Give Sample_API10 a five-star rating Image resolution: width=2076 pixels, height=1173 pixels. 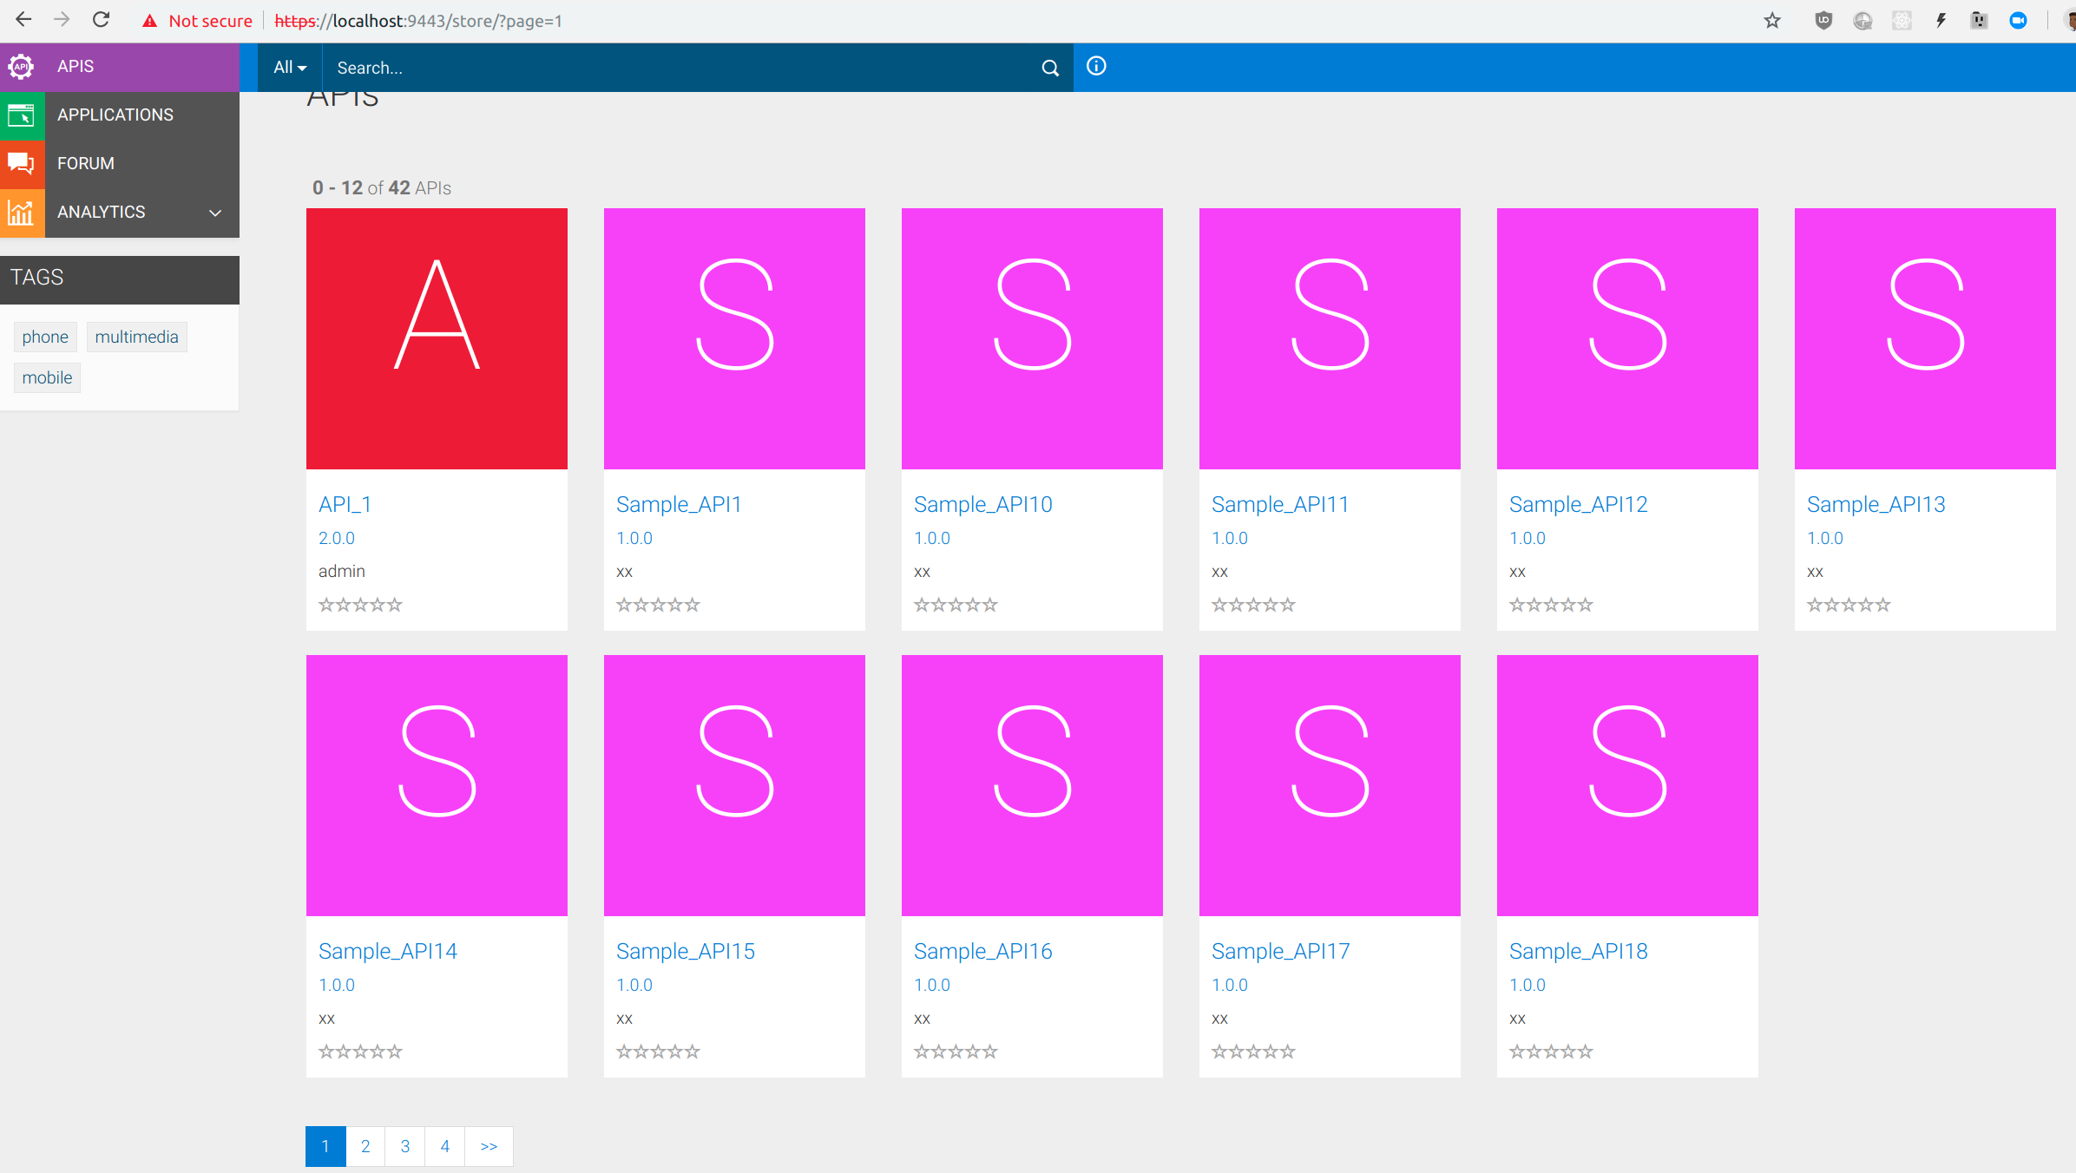[x=989, y=605]
